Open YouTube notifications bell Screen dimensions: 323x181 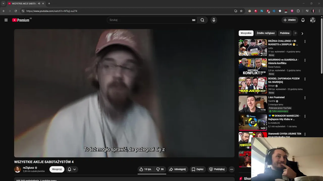click(303, 20)
